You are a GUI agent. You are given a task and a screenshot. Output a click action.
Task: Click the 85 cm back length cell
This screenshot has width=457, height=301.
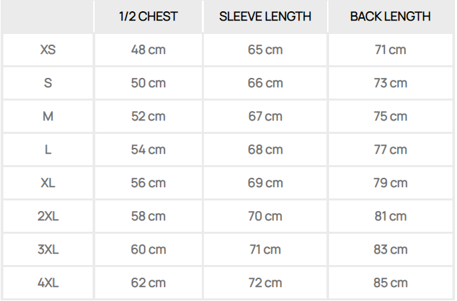pos(390,283)
